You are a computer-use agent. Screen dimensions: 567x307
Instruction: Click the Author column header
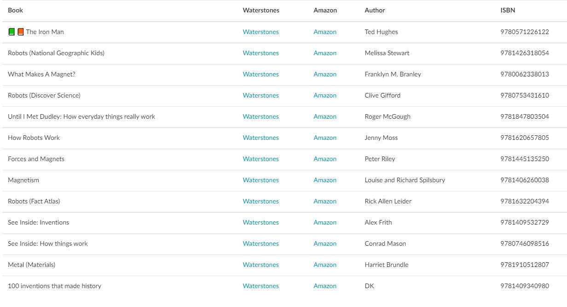tap(375, 10)
